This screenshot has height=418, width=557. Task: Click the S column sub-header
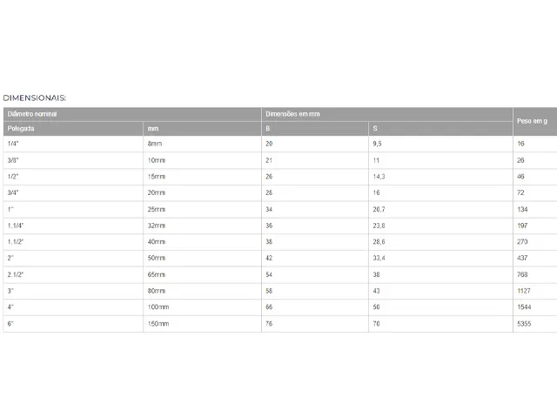(x=440, y=129)
